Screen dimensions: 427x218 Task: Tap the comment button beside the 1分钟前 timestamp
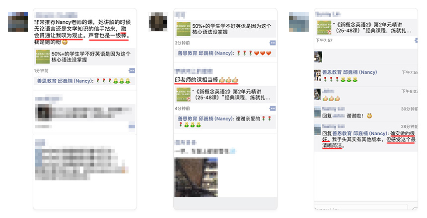[x=132, y=71]
